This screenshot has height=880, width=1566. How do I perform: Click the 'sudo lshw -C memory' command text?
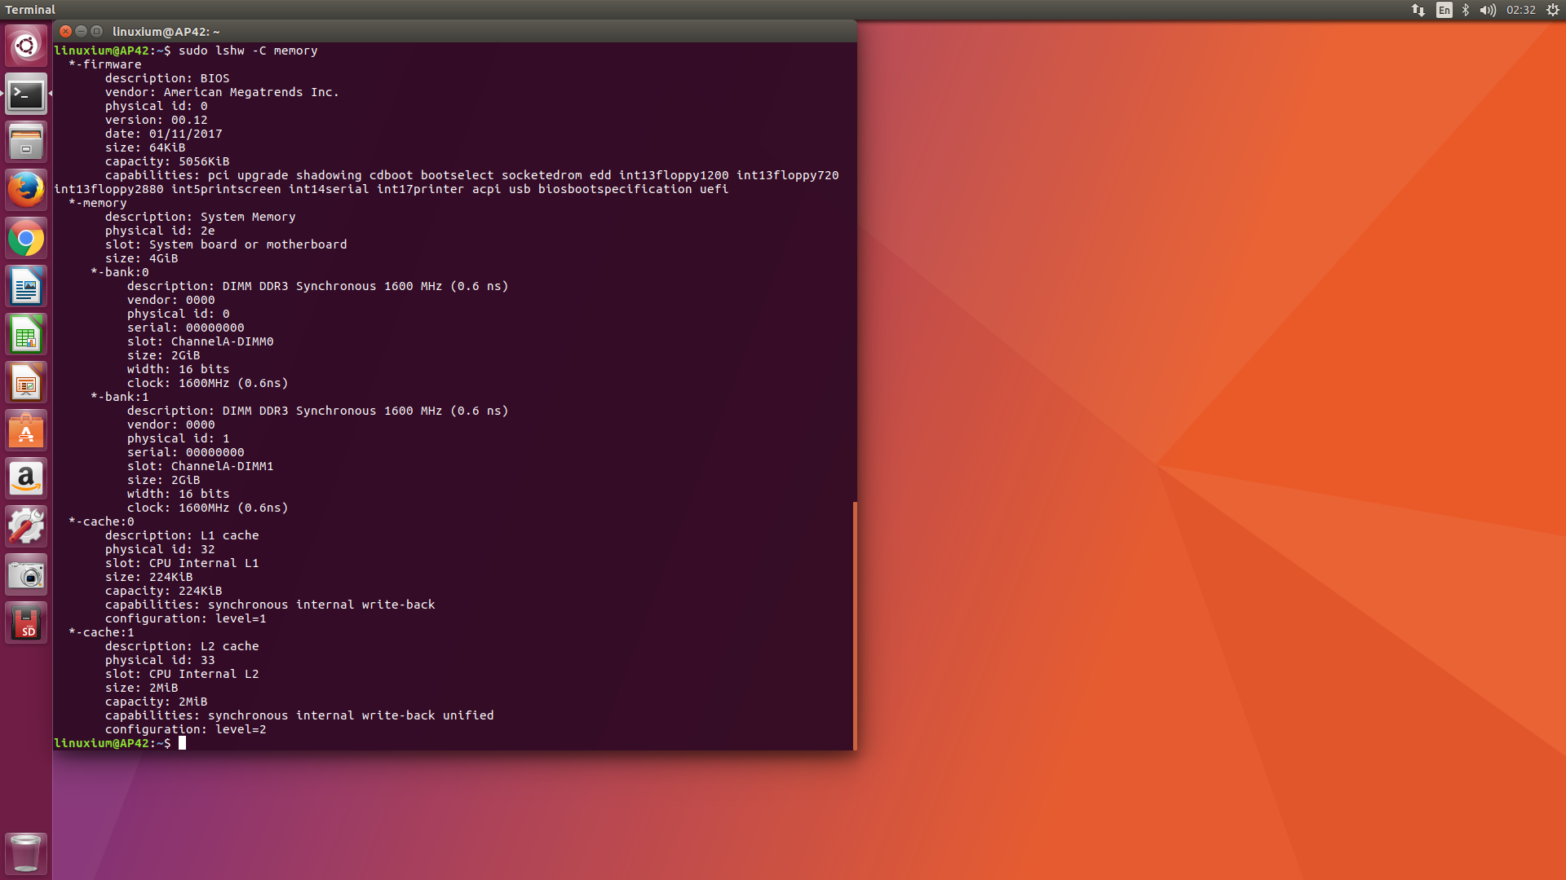pyautogui.click(x=248, y=51)
